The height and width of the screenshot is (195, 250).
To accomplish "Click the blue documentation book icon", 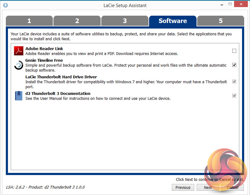I will click(x=19, y=96).
